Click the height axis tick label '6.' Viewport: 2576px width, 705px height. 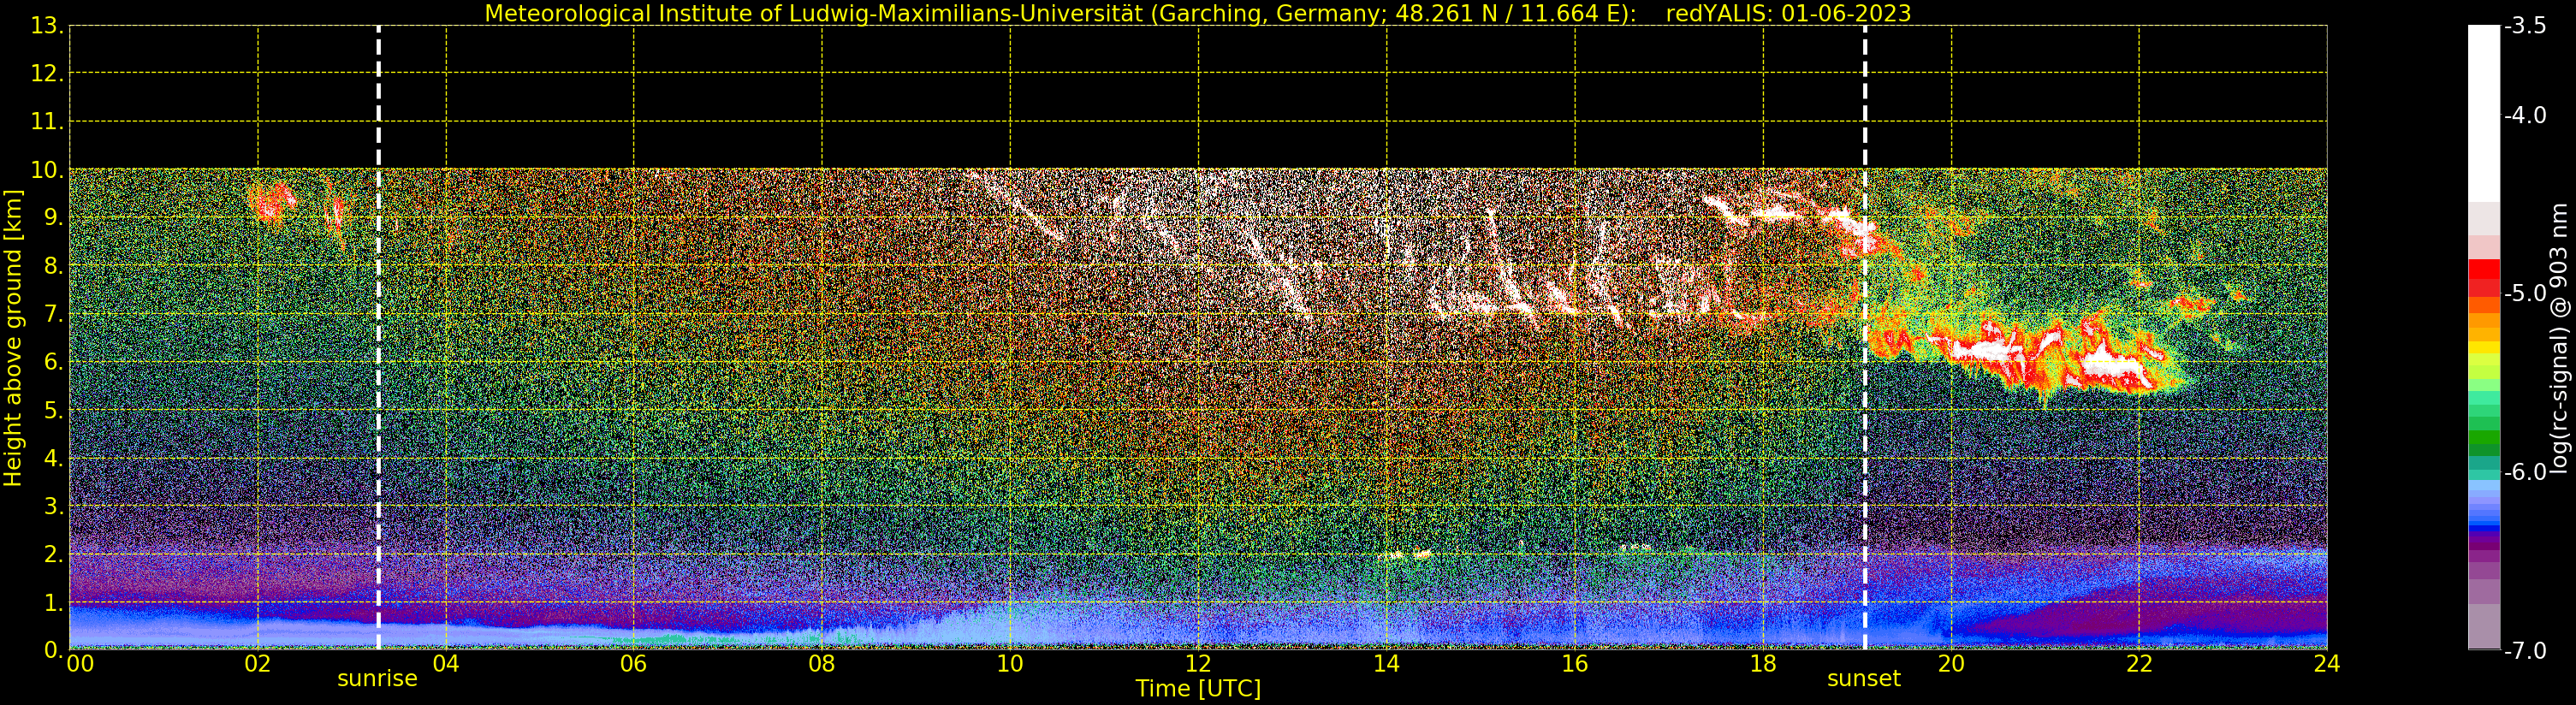coord(54,362)
